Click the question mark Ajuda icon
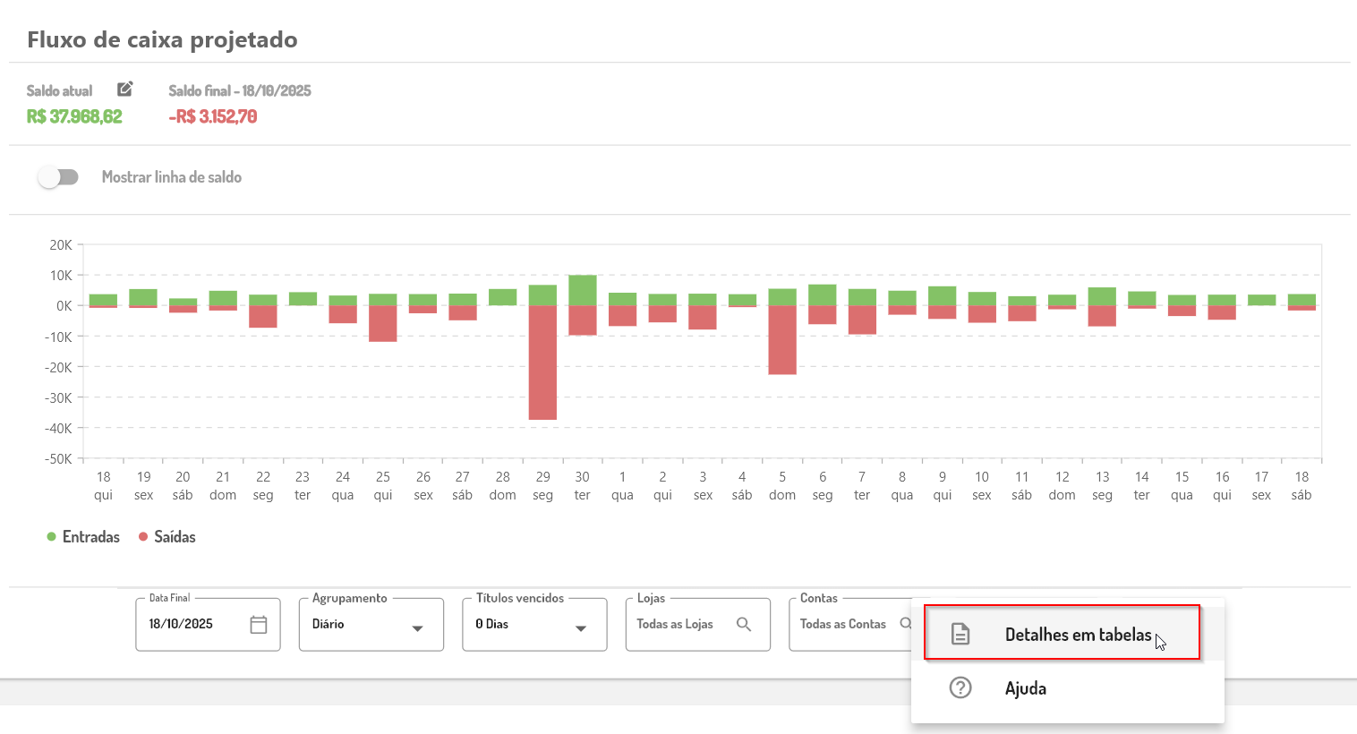This screenshot has width=1357, height=734. tap(960, 687)
